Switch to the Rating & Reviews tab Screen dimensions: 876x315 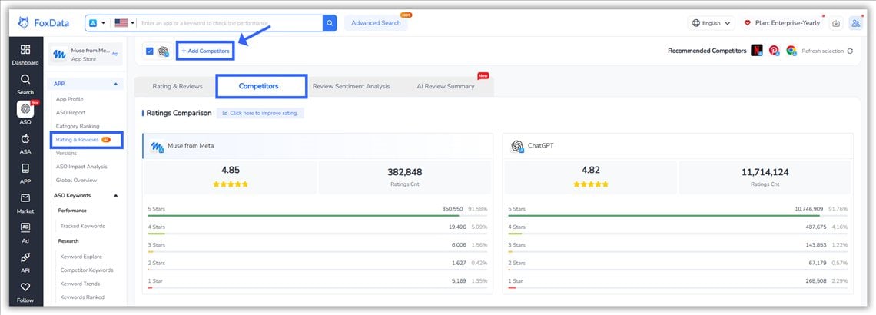click(178, 86)
